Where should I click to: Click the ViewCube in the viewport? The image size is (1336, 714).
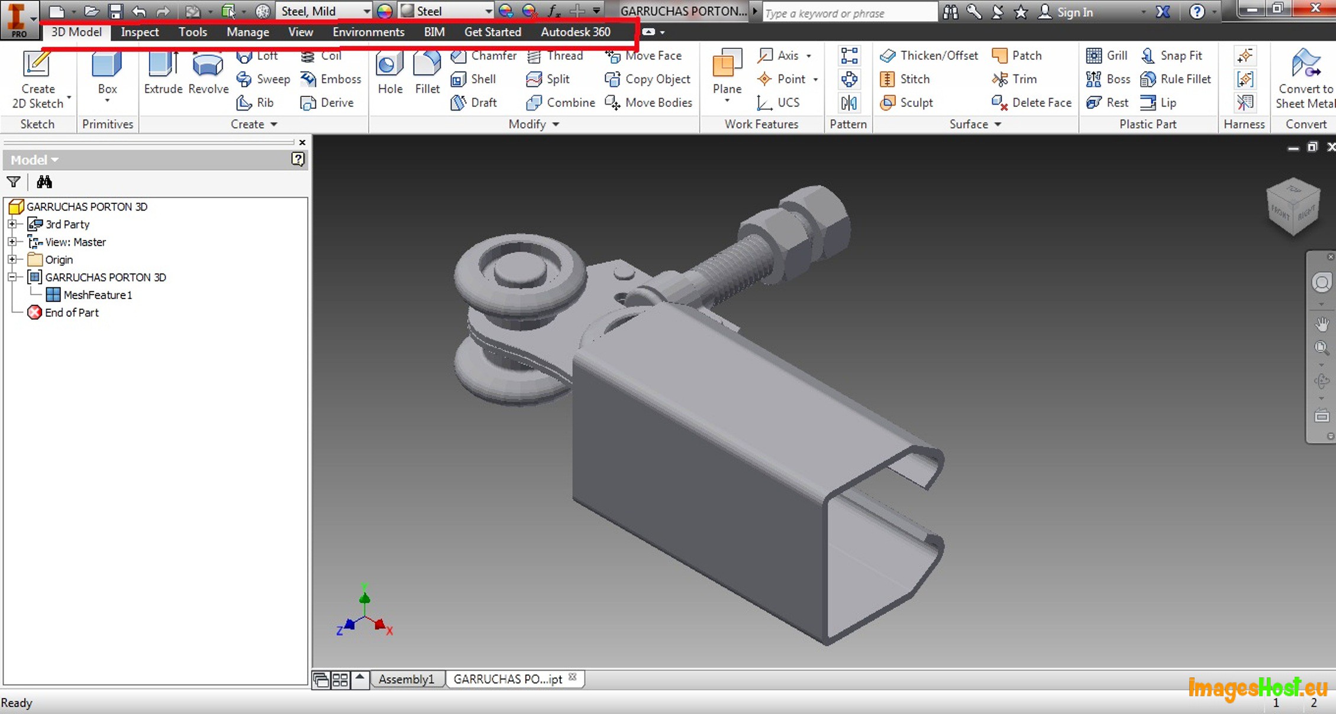click(1293, 207)
